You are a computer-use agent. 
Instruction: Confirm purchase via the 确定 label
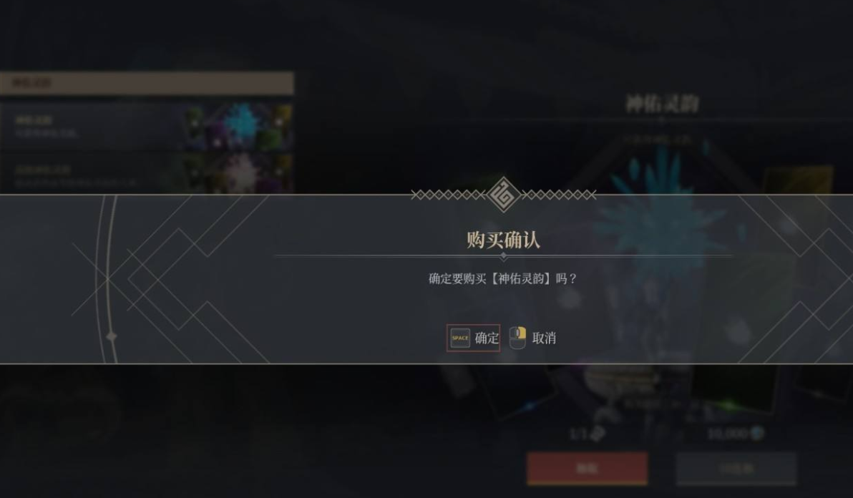pyautogui.click(x=487, y=338)
